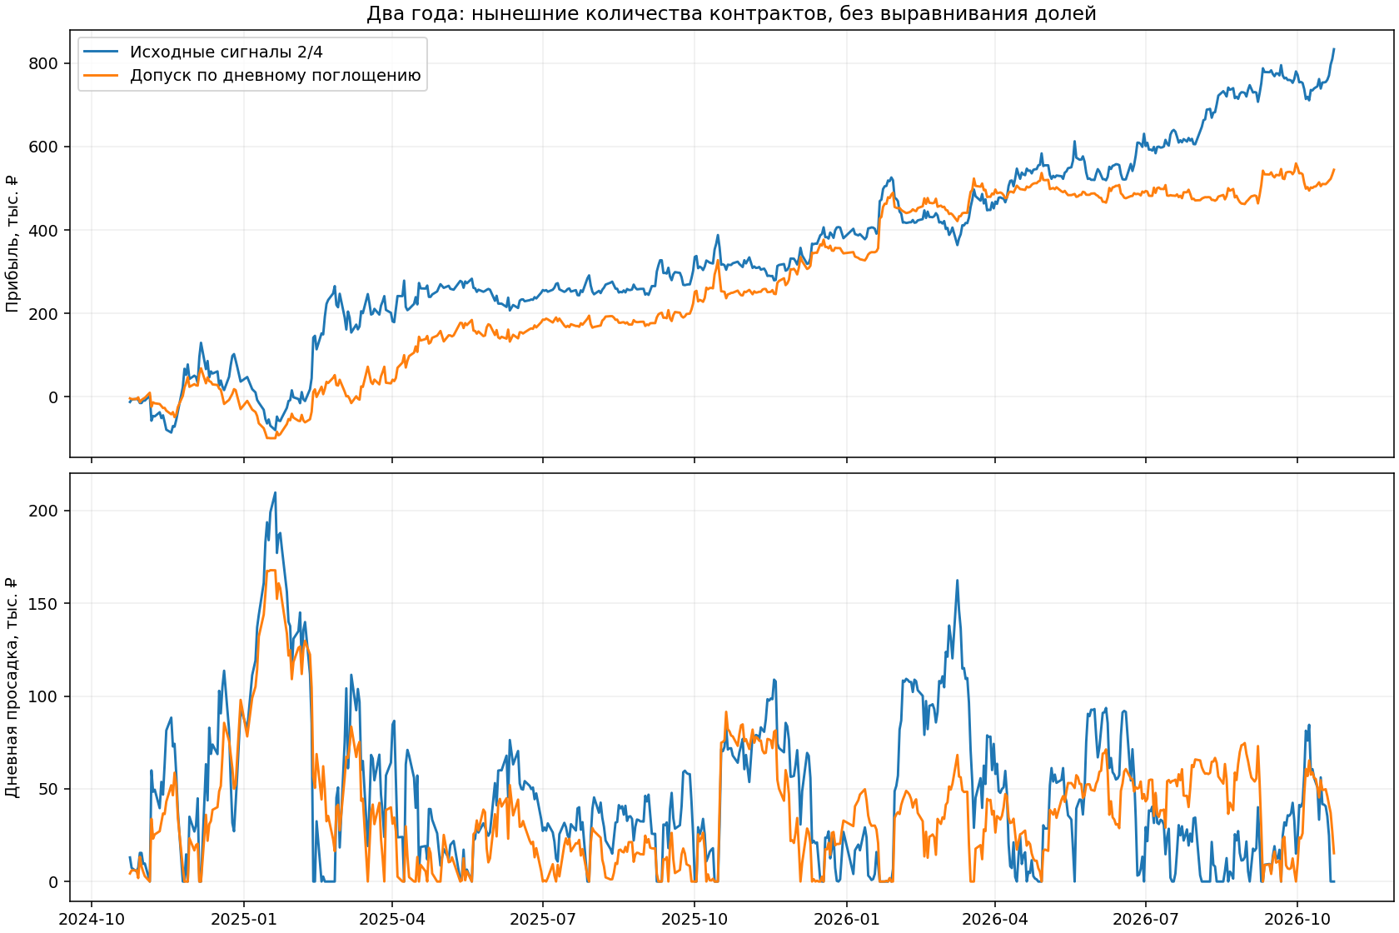Click the '800' tick on profit axis

pyautogui.click(x=44, y=63)
